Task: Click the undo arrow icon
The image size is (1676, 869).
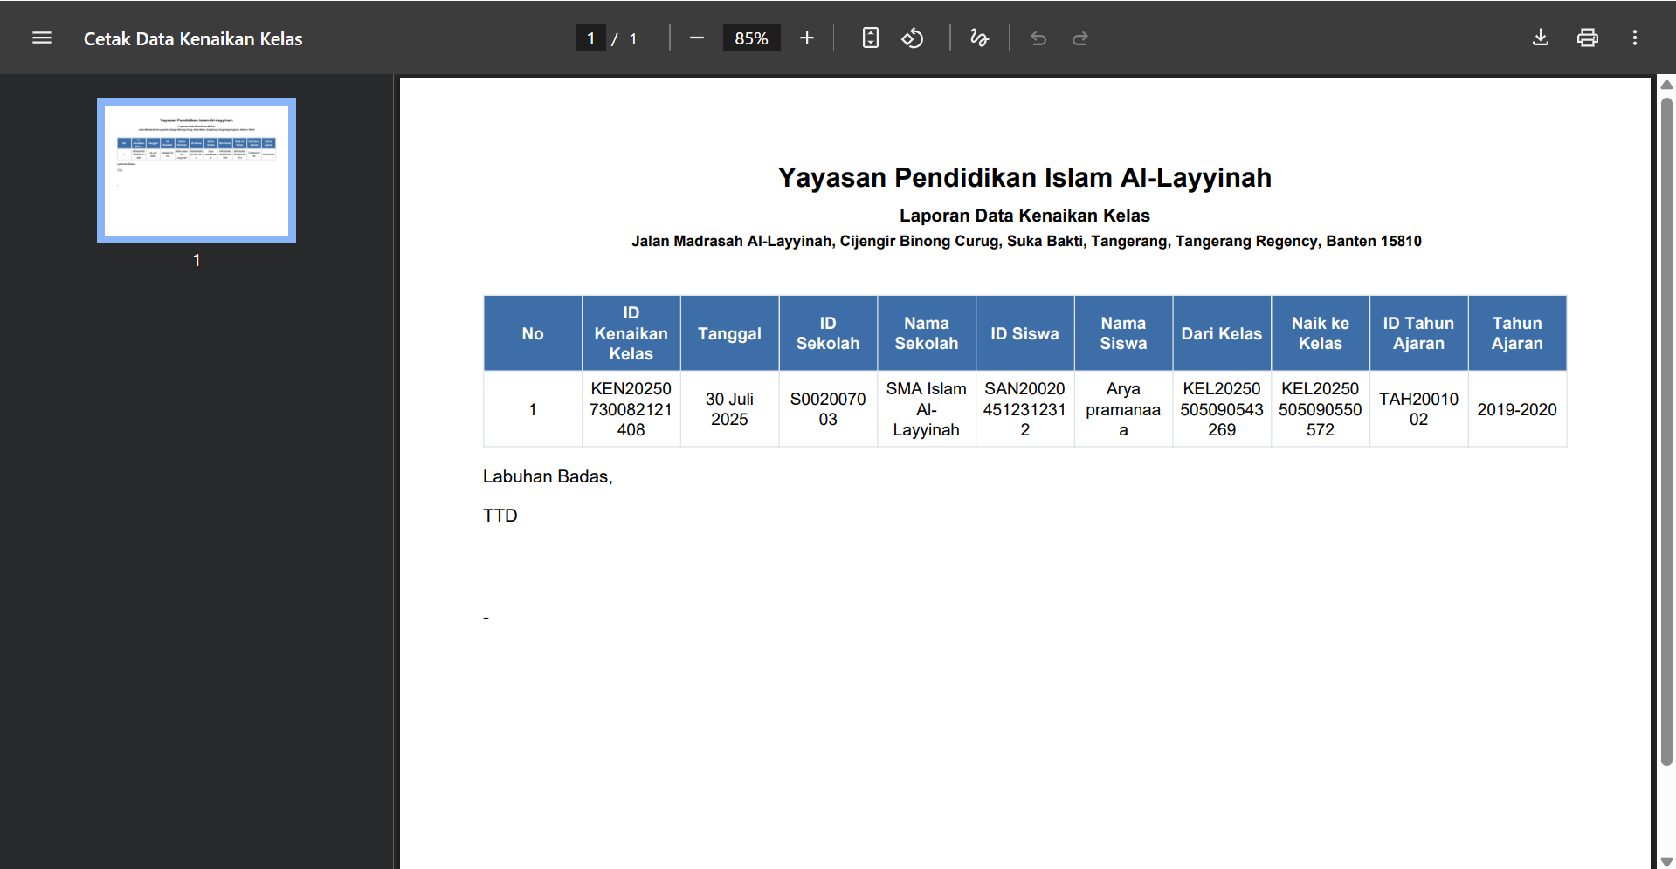Action: coord(1038,38)
